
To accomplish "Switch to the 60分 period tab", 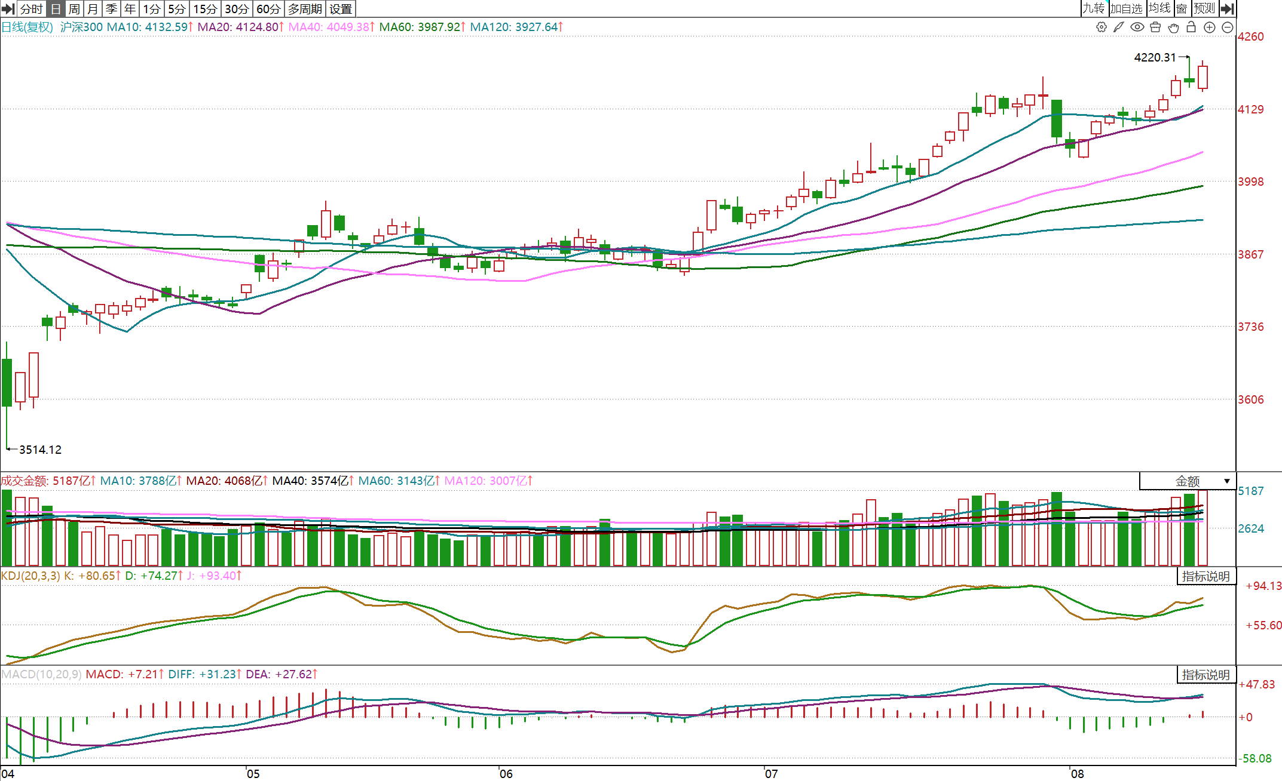I will pyautogui.click(x=268, y=9).
